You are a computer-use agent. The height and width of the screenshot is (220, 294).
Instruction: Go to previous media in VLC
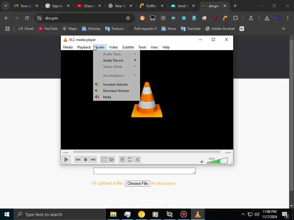tap(78, 160)
